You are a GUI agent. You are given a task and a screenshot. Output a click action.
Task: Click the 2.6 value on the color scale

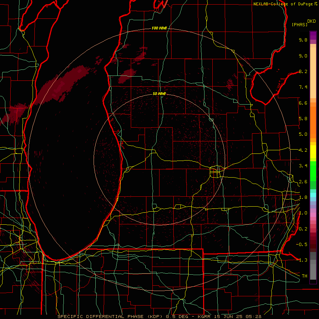(303, 182)
